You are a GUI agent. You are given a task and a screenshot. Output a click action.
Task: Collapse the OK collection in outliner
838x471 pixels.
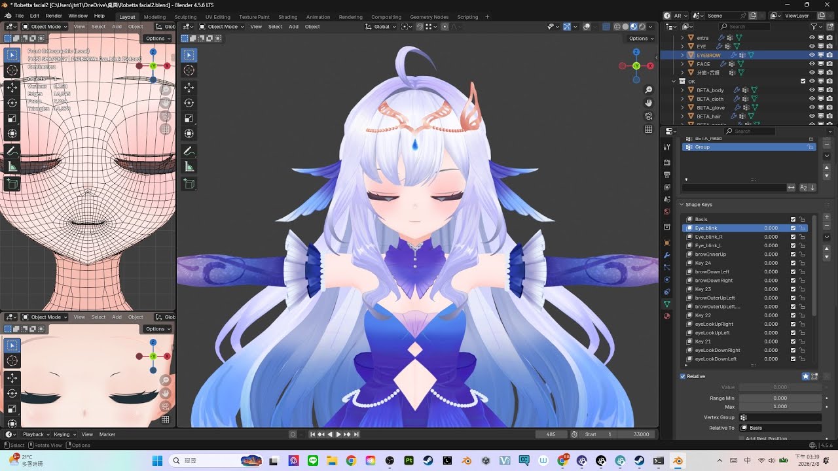[x=674, y=81]
